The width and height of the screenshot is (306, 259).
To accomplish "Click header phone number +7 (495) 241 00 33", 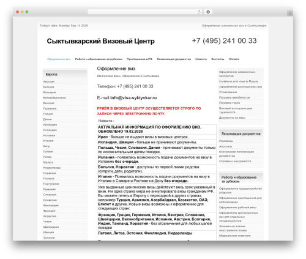I will [x=224, y=41].
